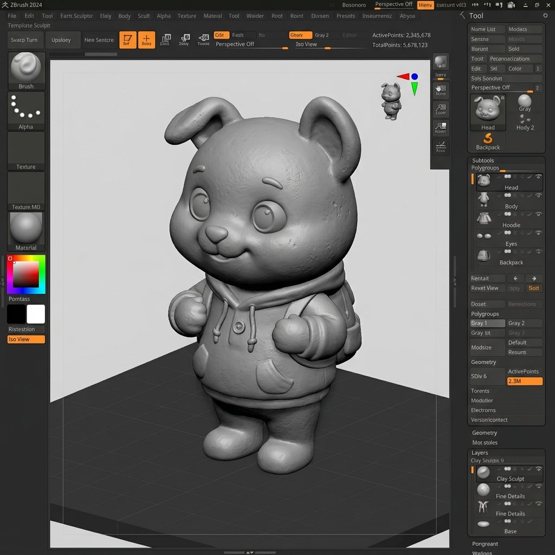Viewport: 555px width, 555px height.
Task: Open the Brush selector sphere thumbnail
Action: point(26,67)
